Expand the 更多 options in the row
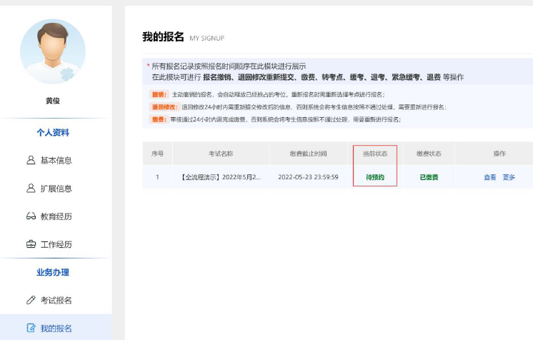Viewport: 533px width, 340px height. 509,177
